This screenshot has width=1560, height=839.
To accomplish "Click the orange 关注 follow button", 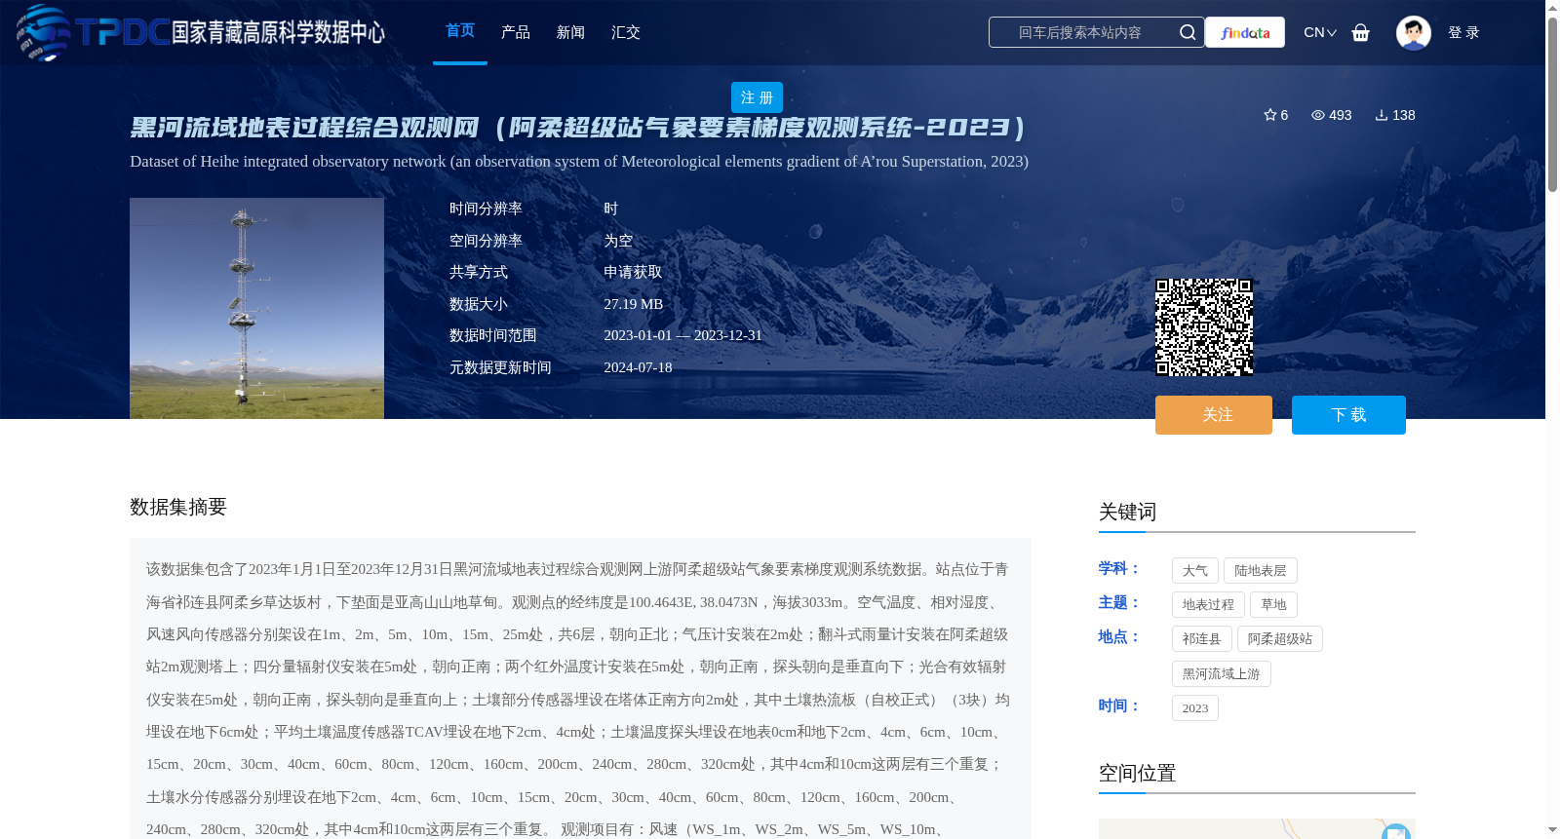I will (1214, 415).
